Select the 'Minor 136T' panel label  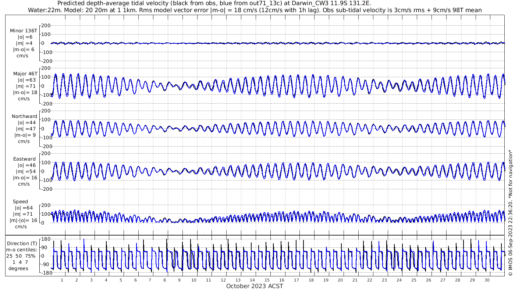tap(24, 31)
